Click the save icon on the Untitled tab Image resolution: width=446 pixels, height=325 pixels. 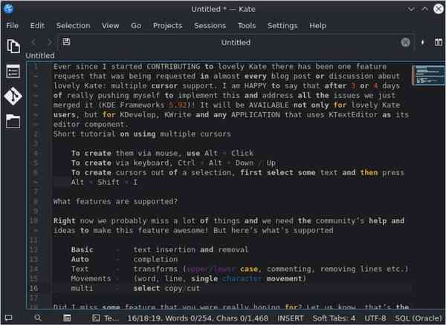click(66, 42)
